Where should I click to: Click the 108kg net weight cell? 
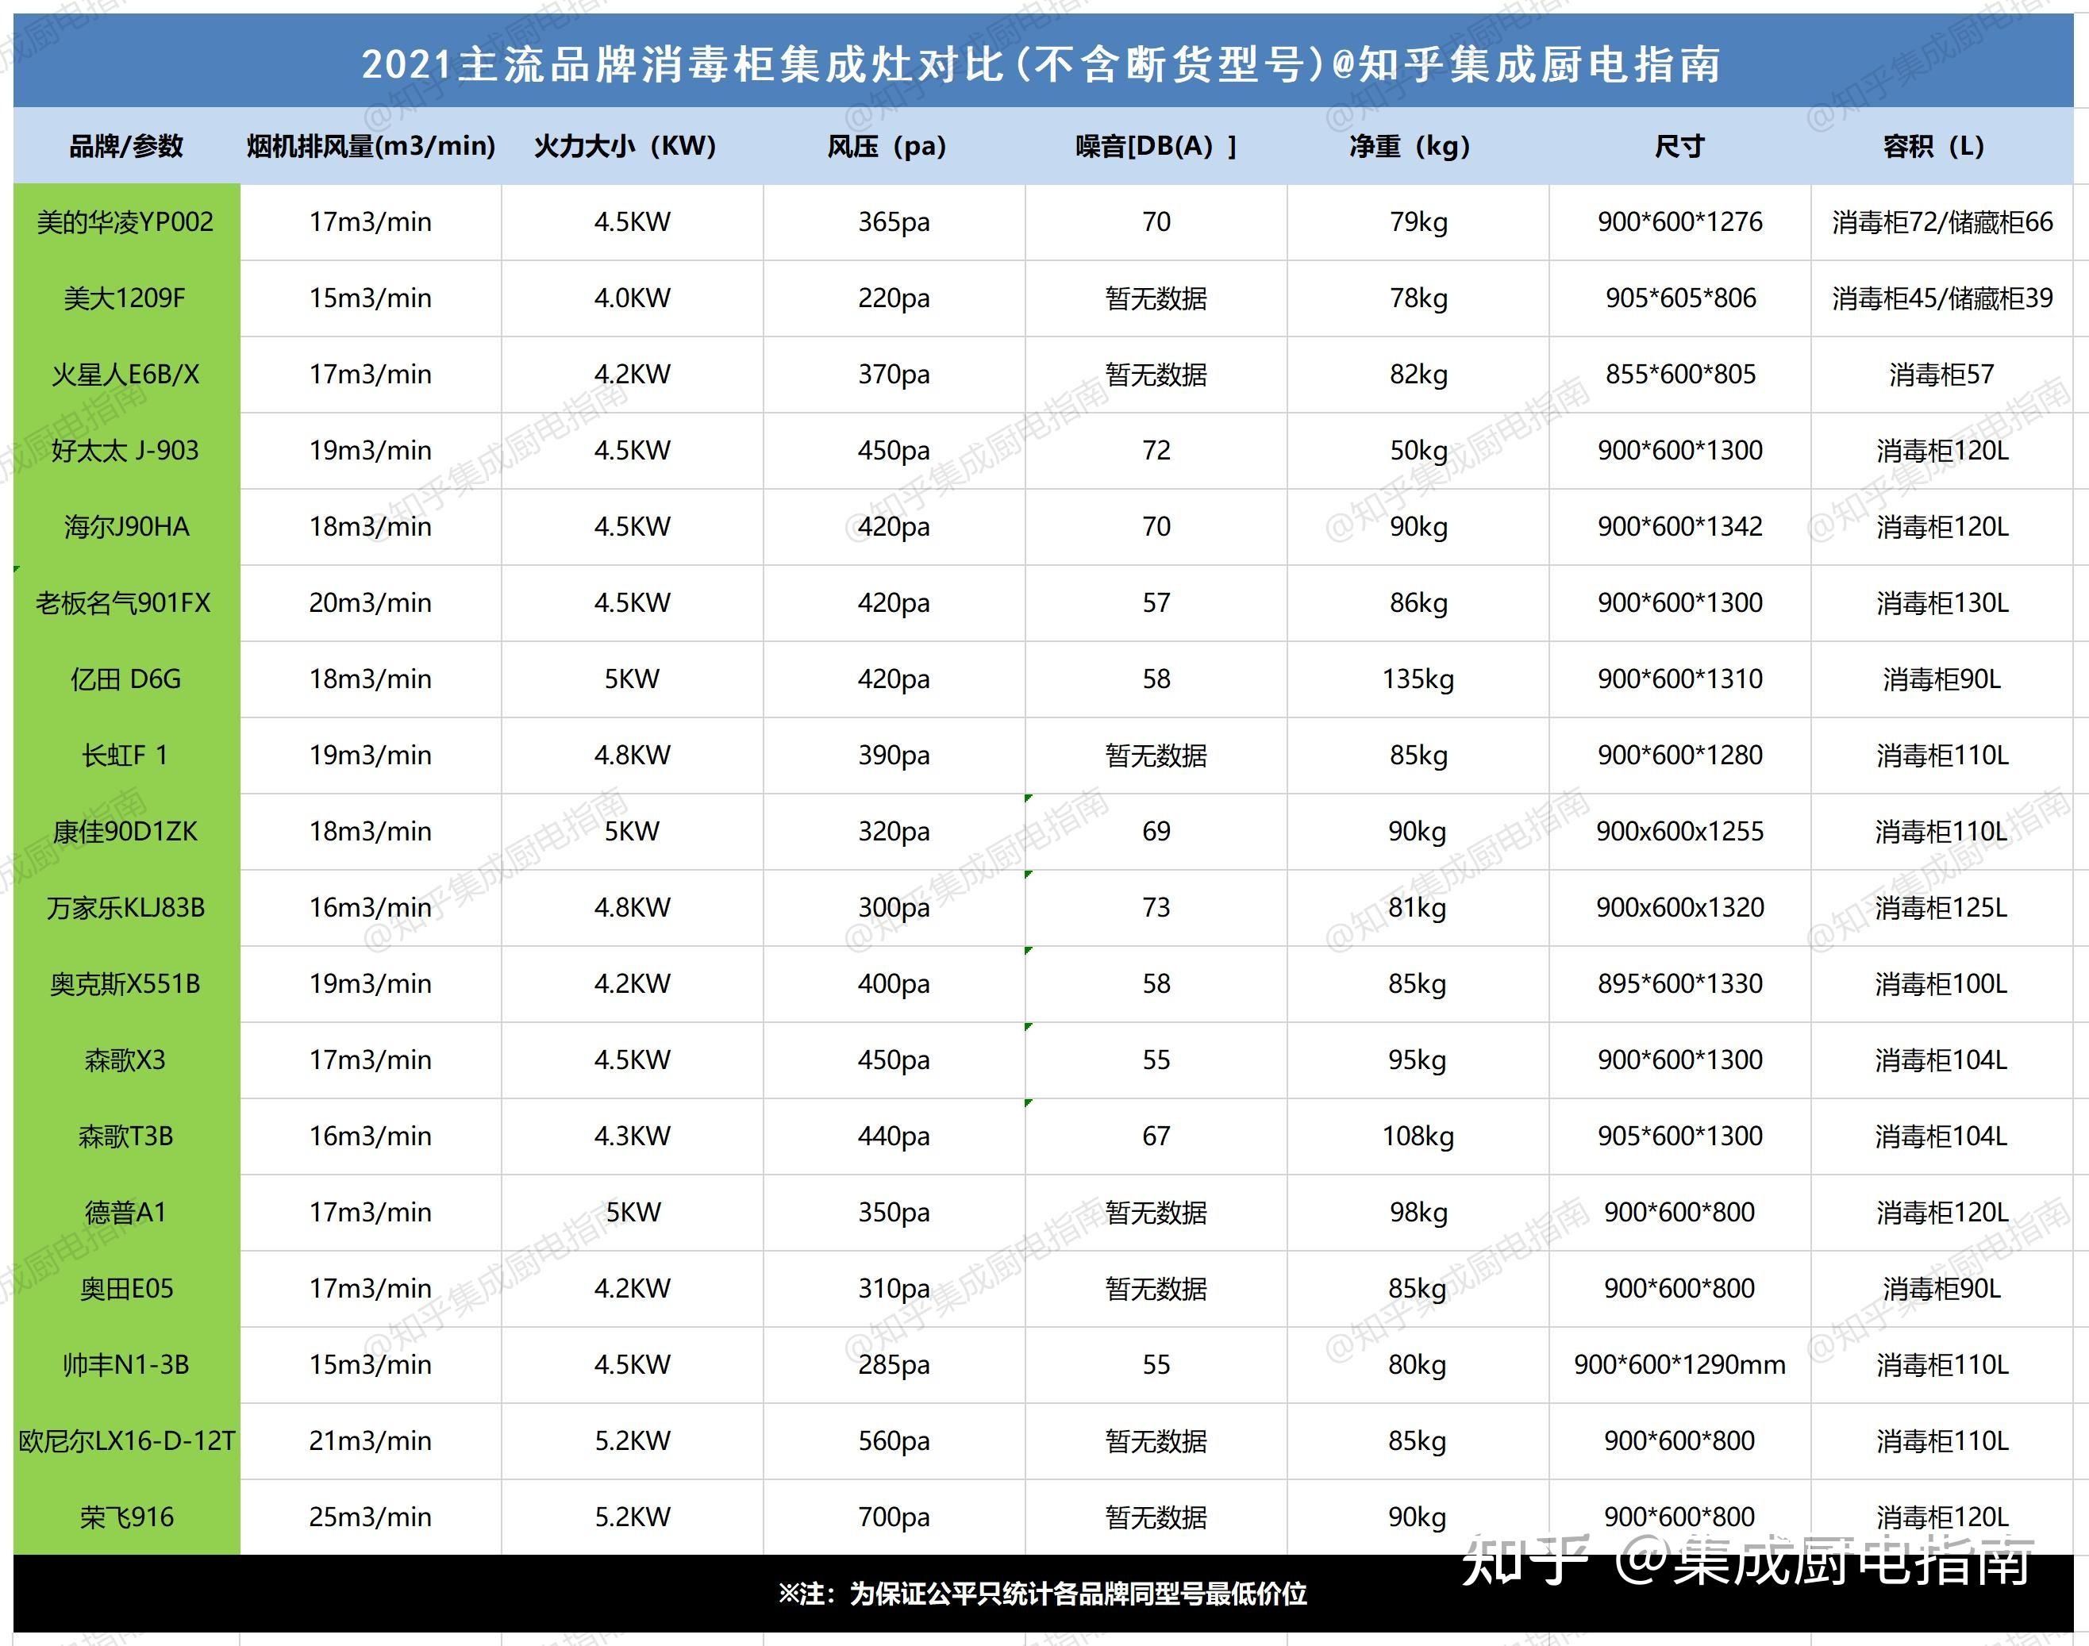tap(1418, 1135)
